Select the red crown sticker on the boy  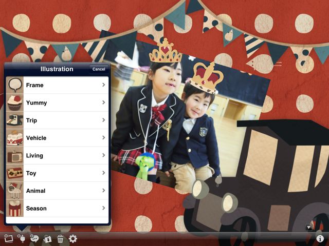point(206,77)
